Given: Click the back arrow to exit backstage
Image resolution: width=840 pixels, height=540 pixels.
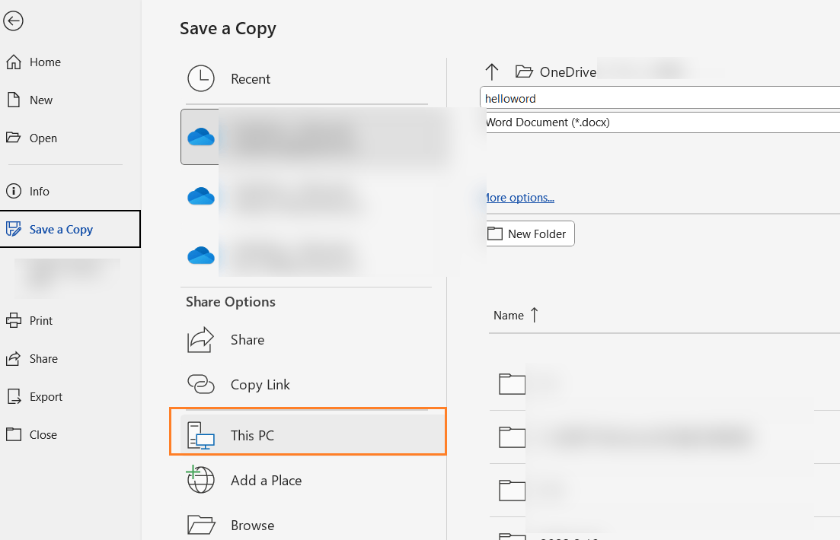Looking at the screenshot, I should point(14,21).
